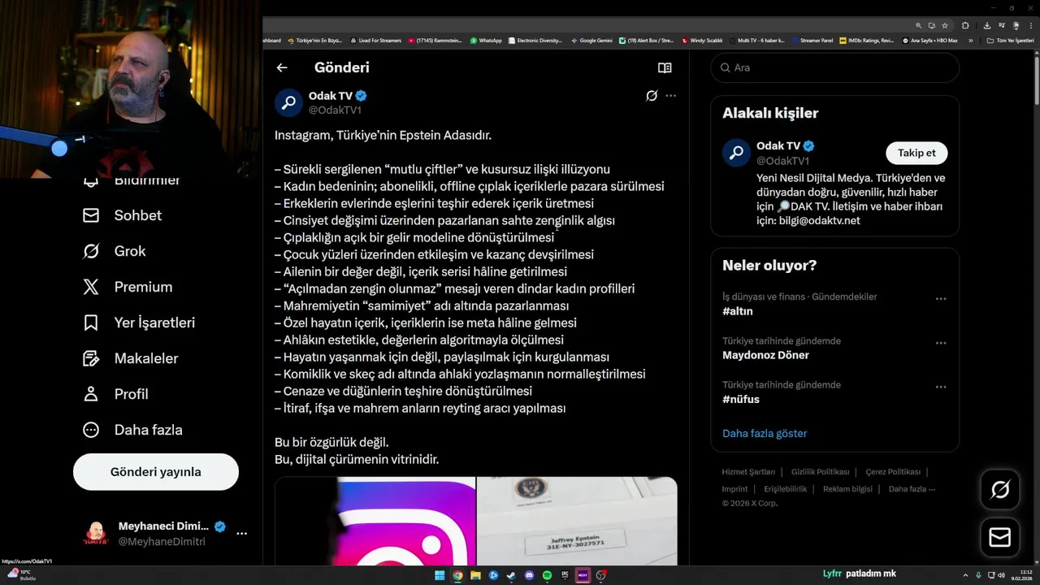Open the Çerez Politikası footer link

[893, 472]
